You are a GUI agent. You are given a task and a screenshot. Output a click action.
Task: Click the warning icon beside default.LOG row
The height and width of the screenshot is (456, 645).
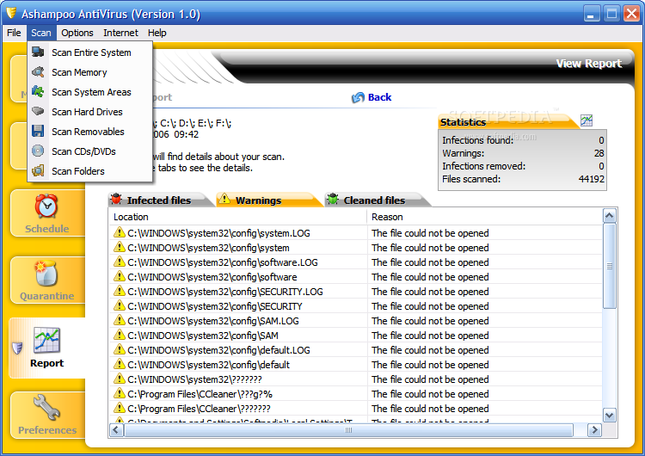click(x=119, y=349)
